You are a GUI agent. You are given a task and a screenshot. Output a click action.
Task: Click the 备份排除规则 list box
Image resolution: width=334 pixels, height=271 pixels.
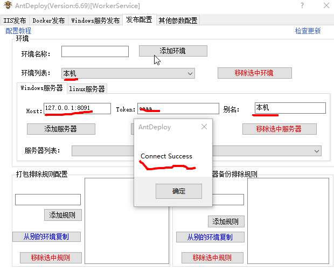[288, 221]
